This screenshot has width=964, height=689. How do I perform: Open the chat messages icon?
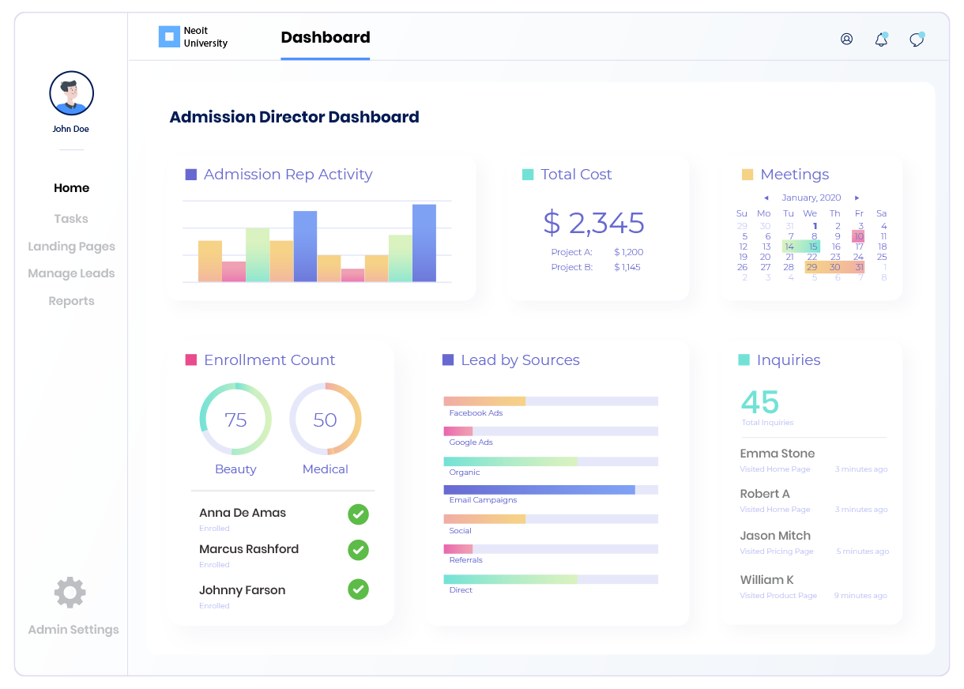pos(917,39)
